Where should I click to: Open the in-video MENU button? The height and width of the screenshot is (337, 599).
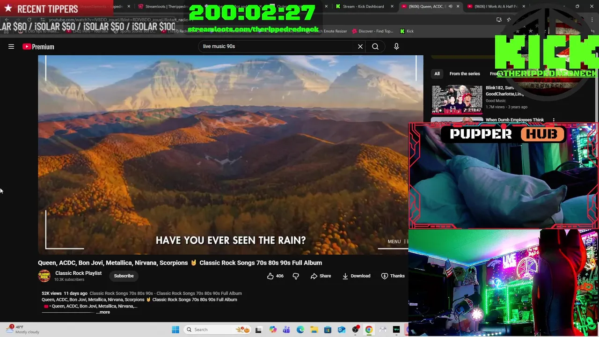pos(398,242)
